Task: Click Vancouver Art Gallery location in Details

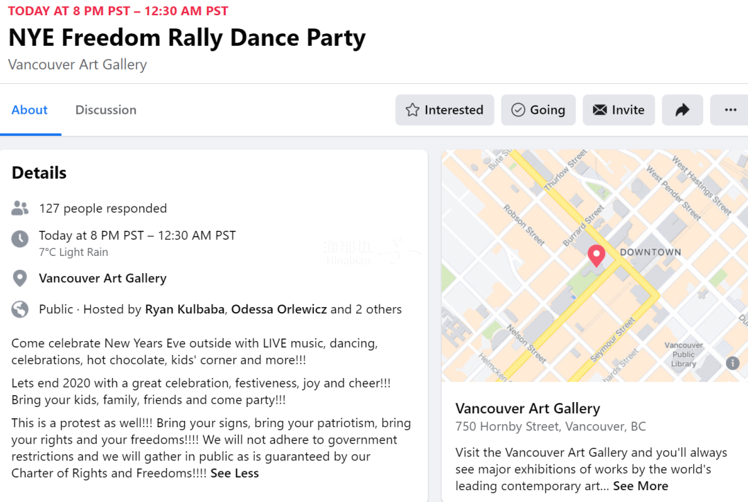Action: coord(103,279)
